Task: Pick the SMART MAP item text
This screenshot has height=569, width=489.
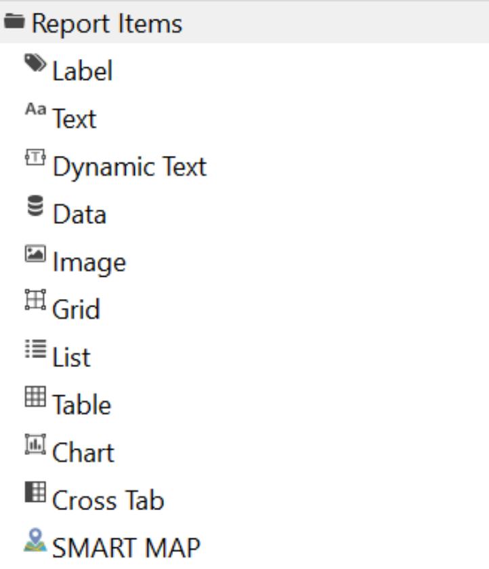Action: pos(126,548)
